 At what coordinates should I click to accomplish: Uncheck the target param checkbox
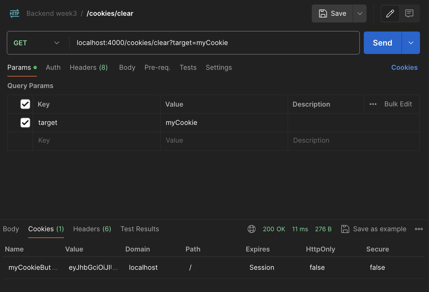click(25, 123)
